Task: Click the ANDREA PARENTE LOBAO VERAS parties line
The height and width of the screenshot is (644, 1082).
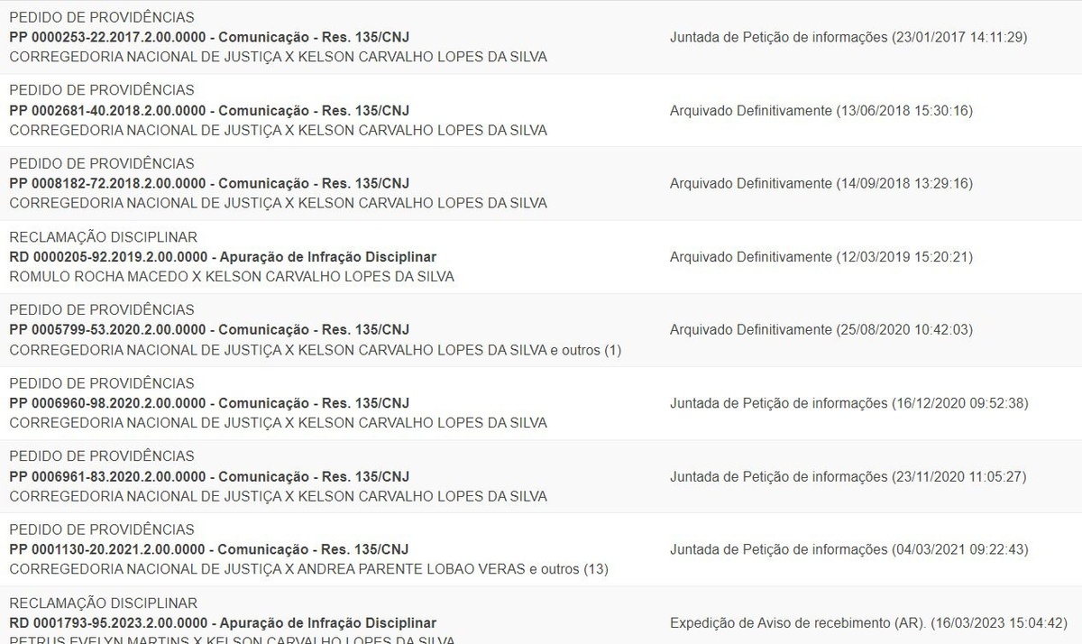Action: click(308, 569)
